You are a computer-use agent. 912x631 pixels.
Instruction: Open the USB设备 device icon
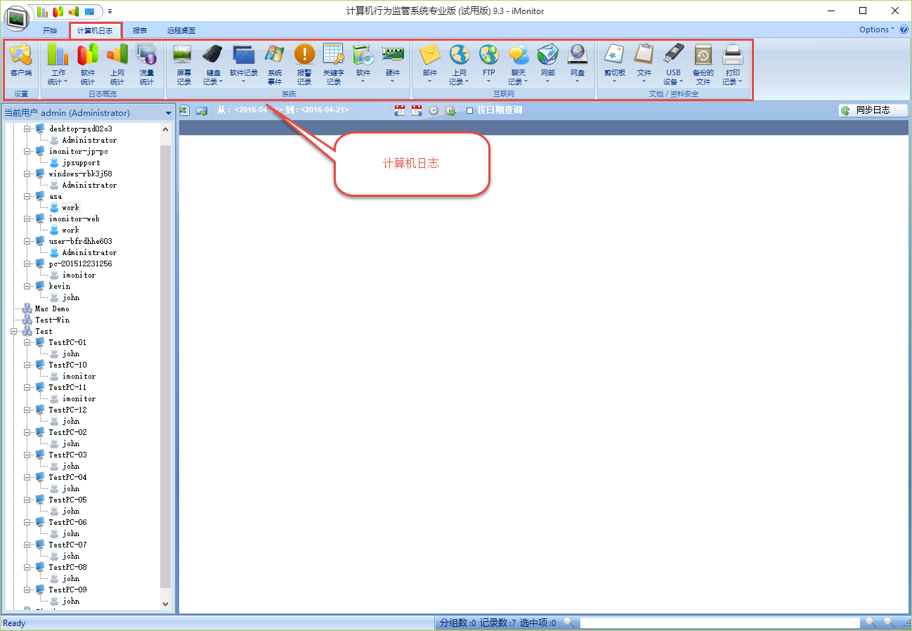(674, 64)
